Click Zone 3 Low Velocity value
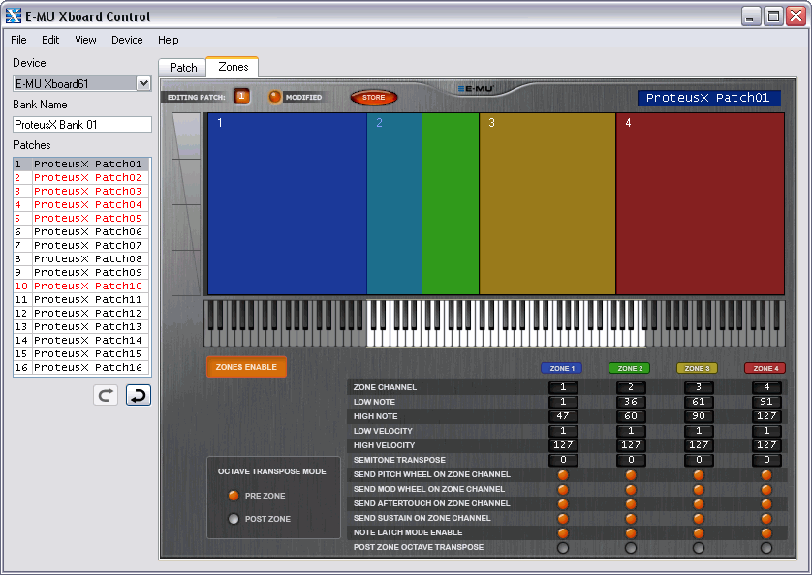Image resolution: width=812 pixels, height=575 pixels. click(x=699, y=431)
